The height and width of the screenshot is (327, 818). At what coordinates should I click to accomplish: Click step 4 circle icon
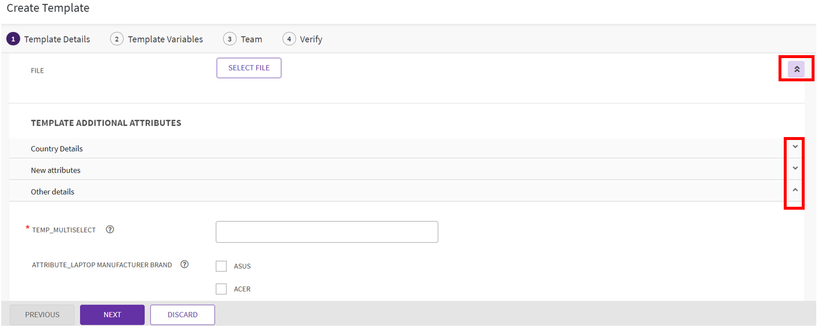tap(289, 39)
